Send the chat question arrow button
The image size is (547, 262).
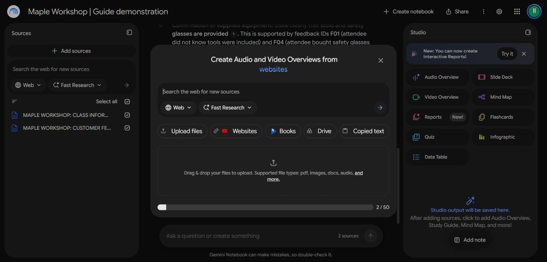[x=371, y=236]
